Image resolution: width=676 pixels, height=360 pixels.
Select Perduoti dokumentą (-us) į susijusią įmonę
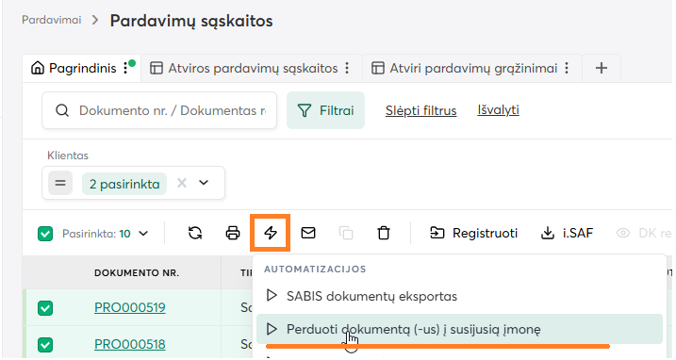tap(459, 329)
